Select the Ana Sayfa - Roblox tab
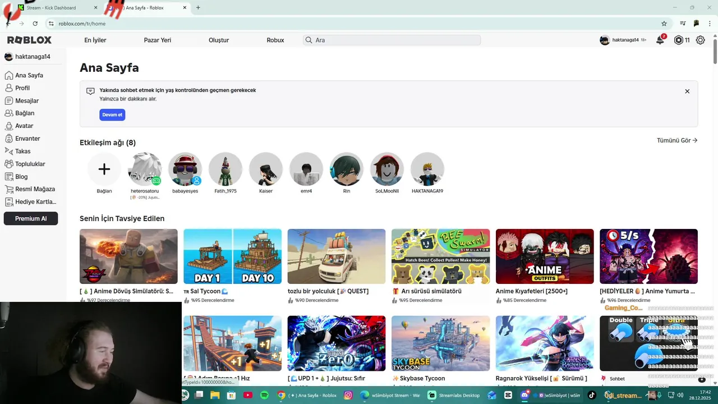Screen dimensions: 718x404 tap(148, 8)
